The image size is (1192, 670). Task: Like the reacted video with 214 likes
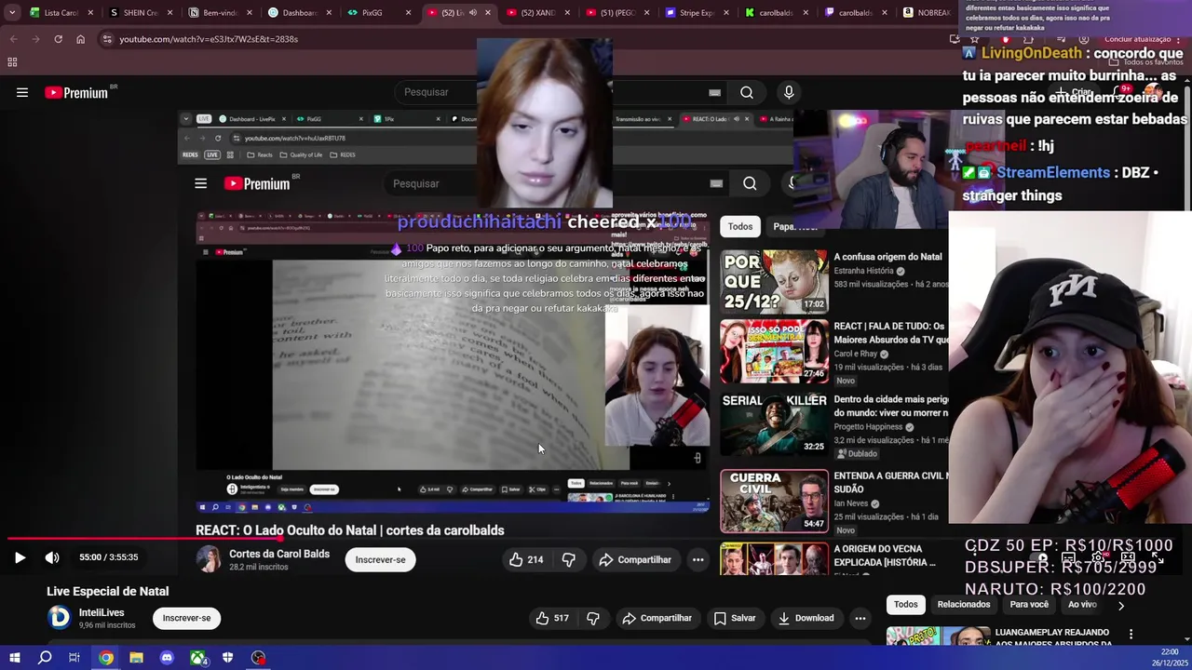[x=526, y=559]
